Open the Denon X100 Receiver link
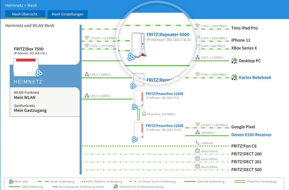 tap(251, 135)
